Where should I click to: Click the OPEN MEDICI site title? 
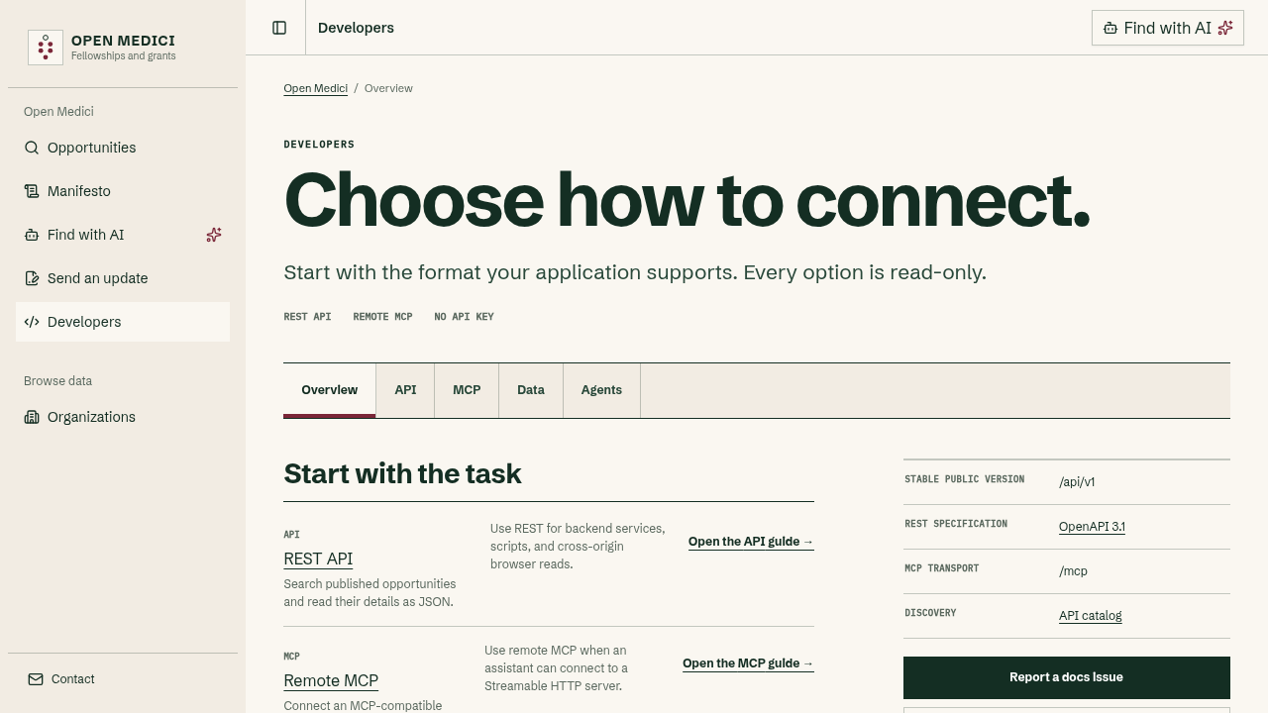coord(123,41)
